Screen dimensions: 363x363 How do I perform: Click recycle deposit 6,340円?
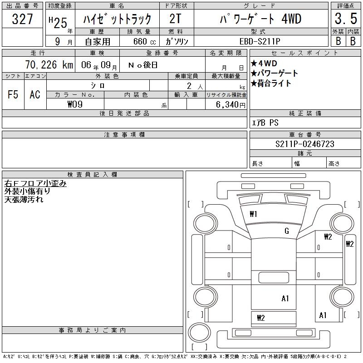(x=231, y=105)
